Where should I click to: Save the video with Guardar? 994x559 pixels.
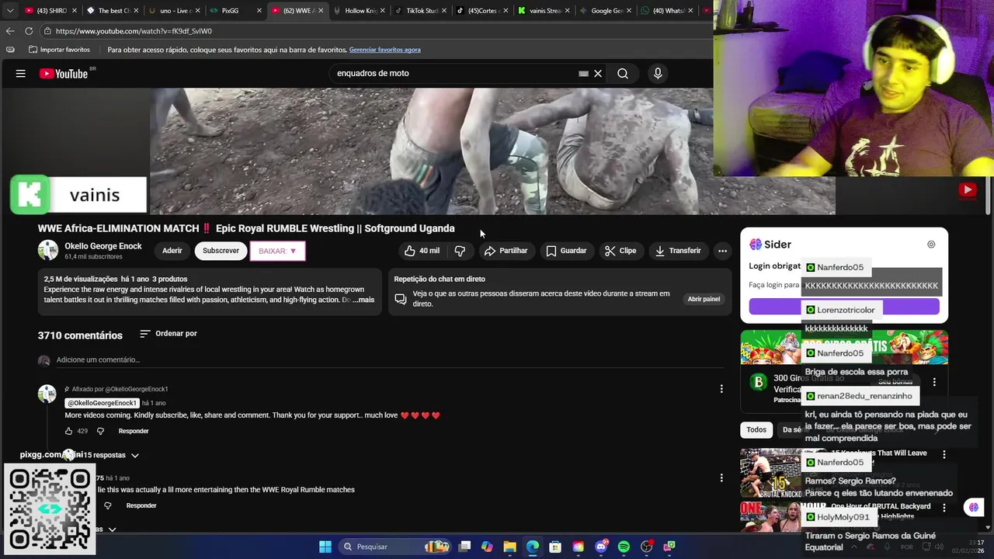click(x=566, y=251)
